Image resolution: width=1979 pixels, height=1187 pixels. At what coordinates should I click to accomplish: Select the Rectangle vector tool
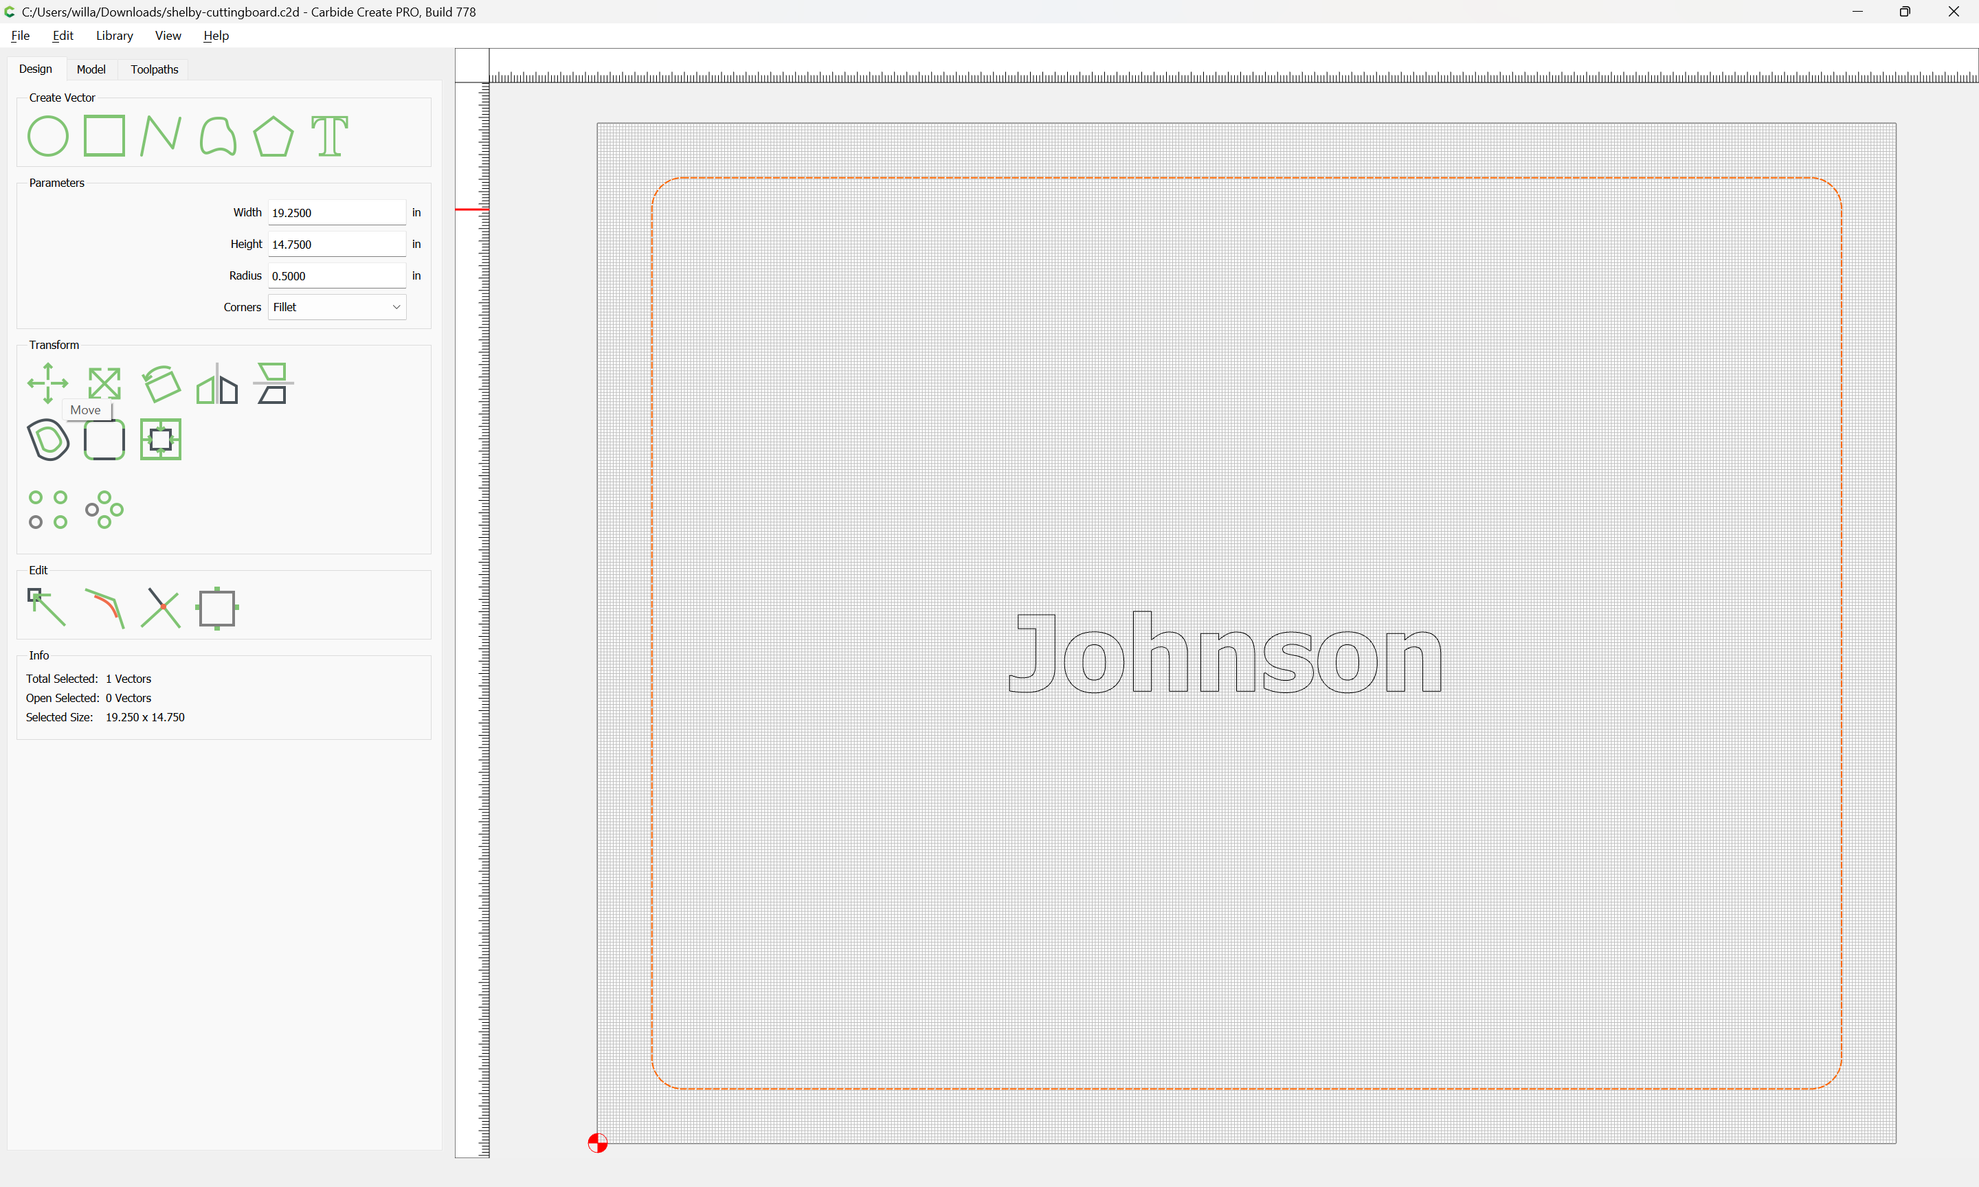[104, 136]
